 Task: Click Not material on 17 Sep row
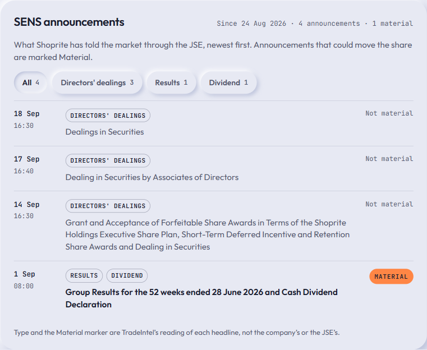(389, 159)
